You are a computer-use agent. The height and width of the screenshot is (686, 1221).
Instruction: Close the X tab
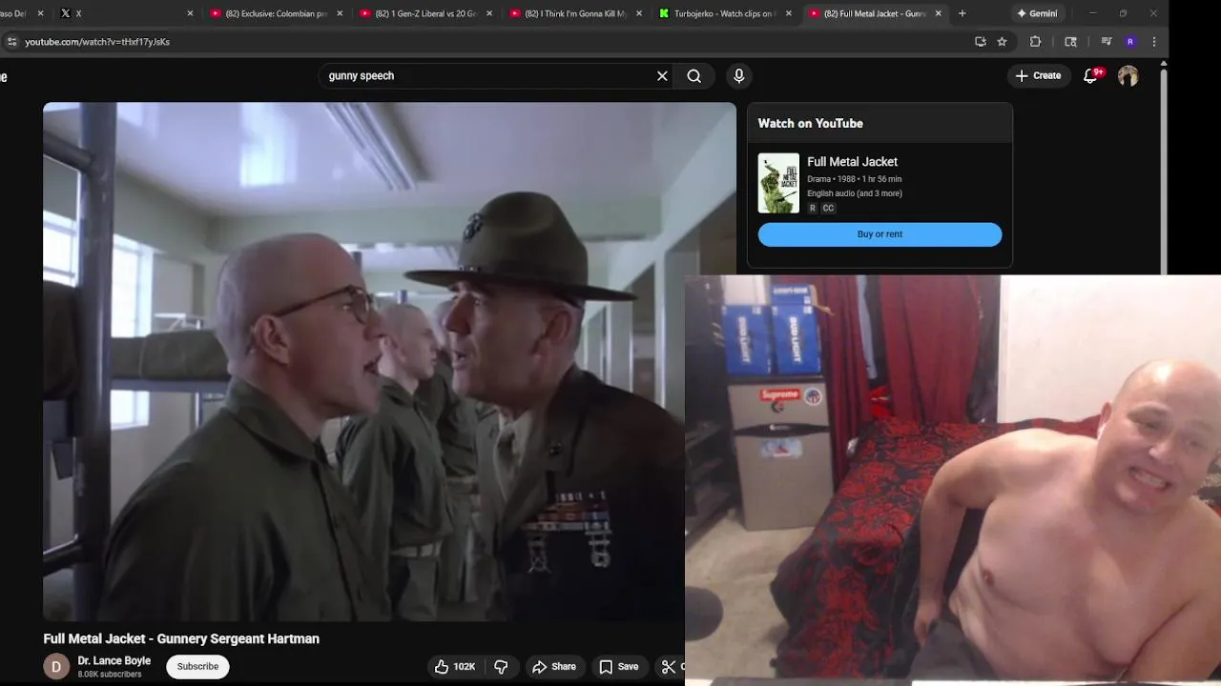190,13
